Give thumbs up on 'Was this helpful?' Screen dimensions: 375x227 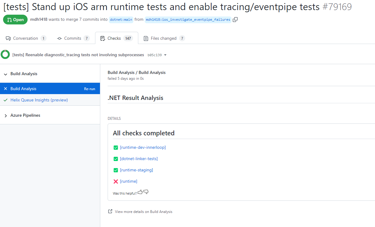[140, 192]
